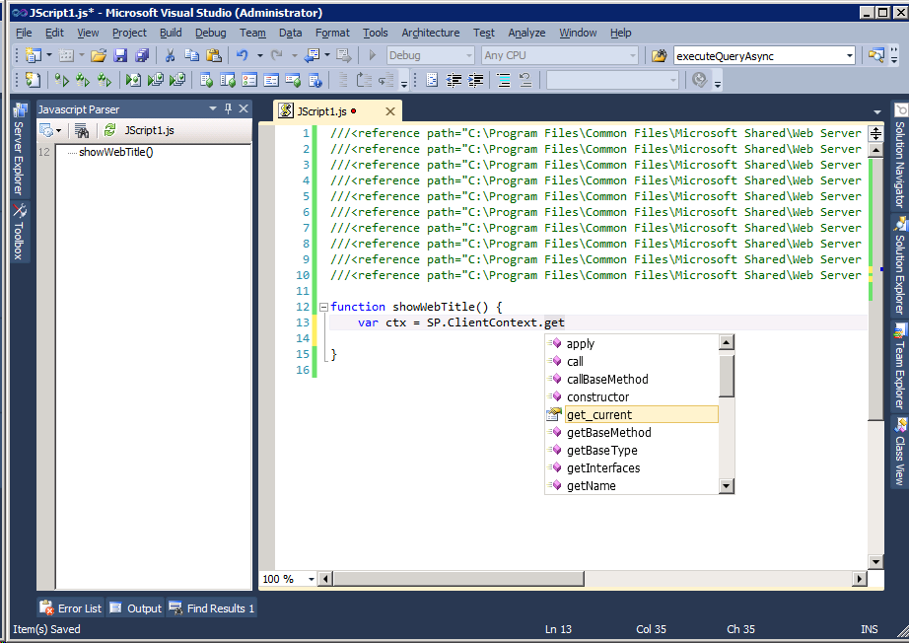The image size is (909, 643).
Task: Click the Open File folder icon
Action: [99, 55]
